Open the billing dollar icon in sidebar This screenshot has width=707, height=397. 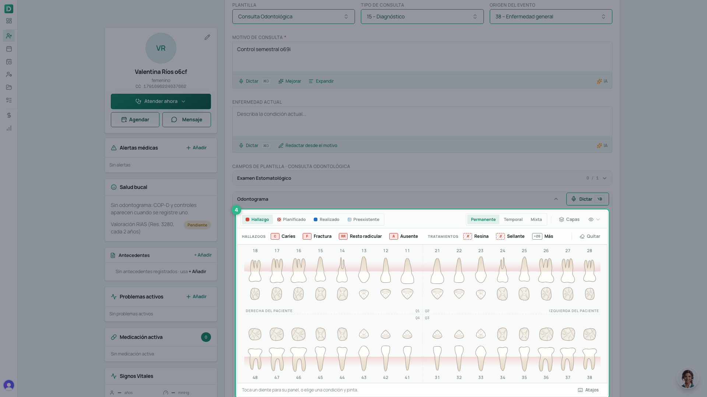[9, 115]
